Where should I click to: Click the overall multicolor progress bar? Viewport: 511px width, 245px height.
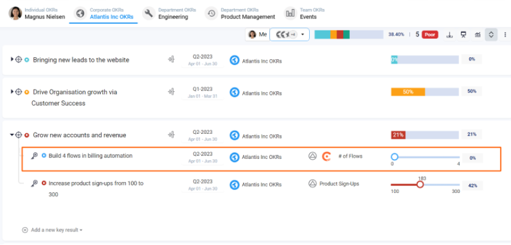click(x=349, y=35)
